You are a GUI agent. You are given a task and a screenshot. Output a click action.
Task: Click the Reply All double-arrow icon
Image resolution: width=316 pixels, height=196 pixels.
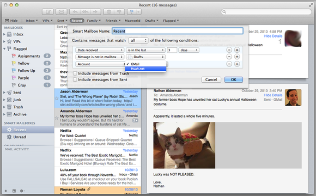coord(85,11)
